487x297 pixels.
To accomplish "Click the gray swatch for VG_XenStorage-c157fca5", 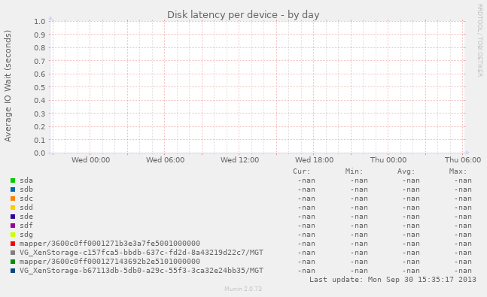I will tap(13, 253).
